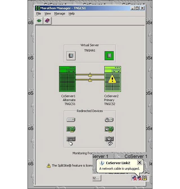
Task: Click the CoServer2 label text
Action: pos(111,96)
